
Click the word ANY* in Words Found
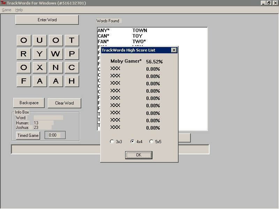[104, 30]
